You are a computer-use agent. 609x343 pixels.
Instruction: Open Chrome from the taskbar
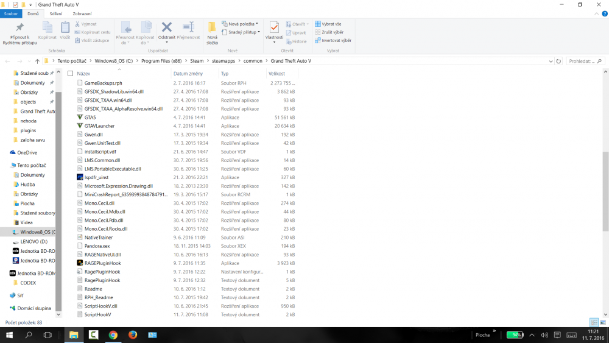113,335
